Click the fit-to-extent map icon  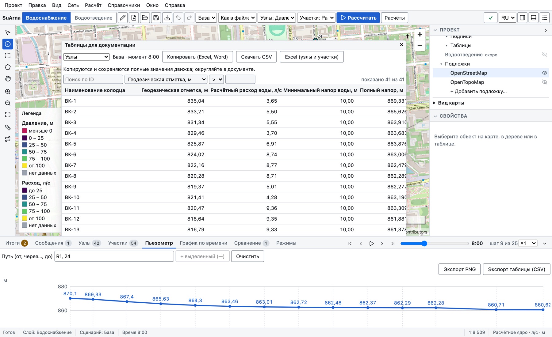[8, 115]
